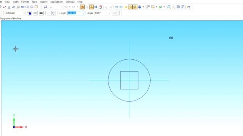Screen dimensions: 243x136
Task: Click the Save floppy disk icon
Action: pos(45,7)
